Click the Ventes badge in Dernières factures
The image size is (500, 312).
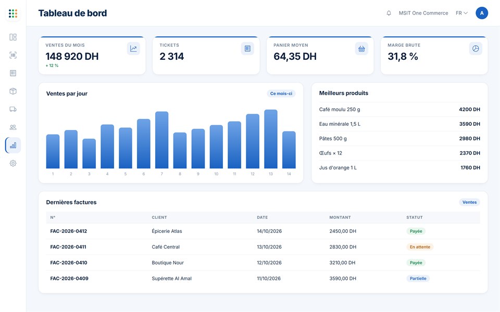469,202
